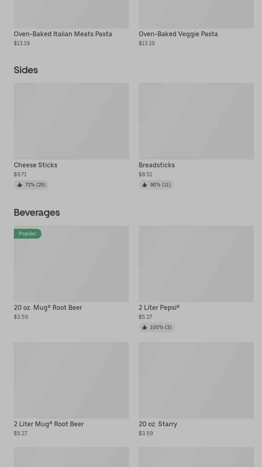
Task: Open 2 Liter Mug Root Beer image
Action: (71, 380)
